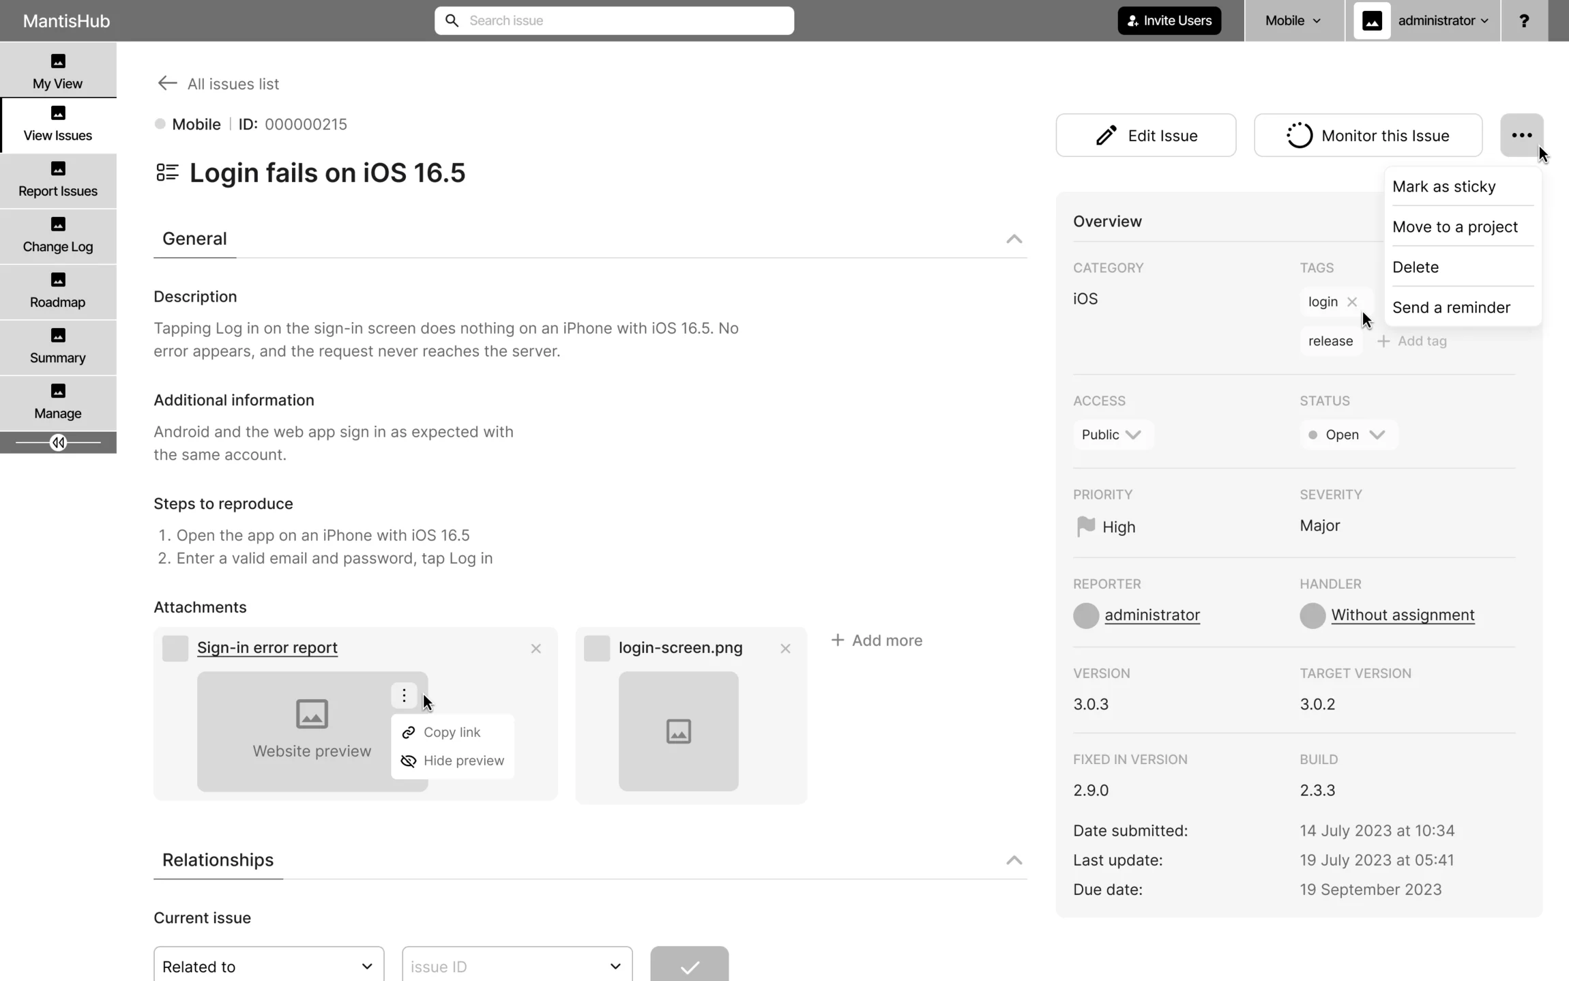Remove Sign-in error report attachment
This screenshot has height=981, width=1569.
click(536, 649)
